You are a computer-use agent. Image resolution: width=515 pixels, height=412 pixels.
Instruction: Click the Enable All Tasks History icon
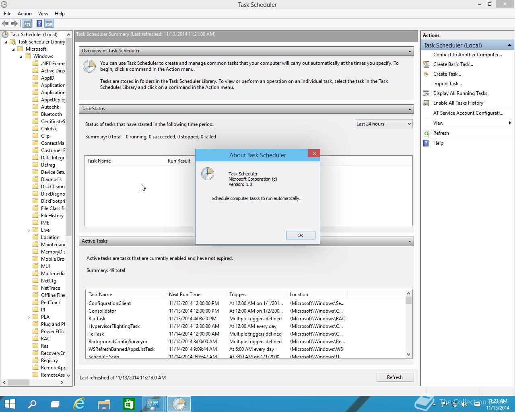tap(426, 103)
